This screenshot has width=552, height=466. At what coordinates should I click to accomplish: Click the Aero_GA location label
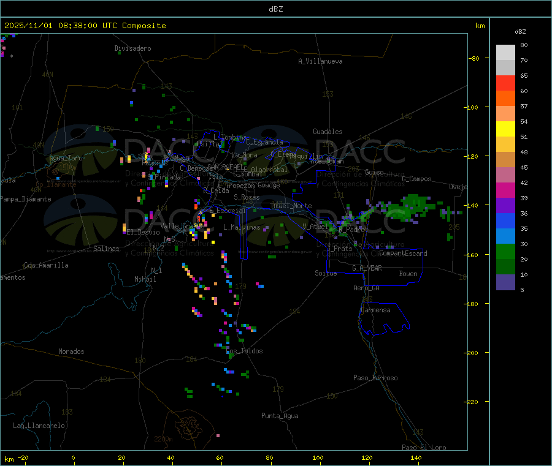click(x=367, y=288)
